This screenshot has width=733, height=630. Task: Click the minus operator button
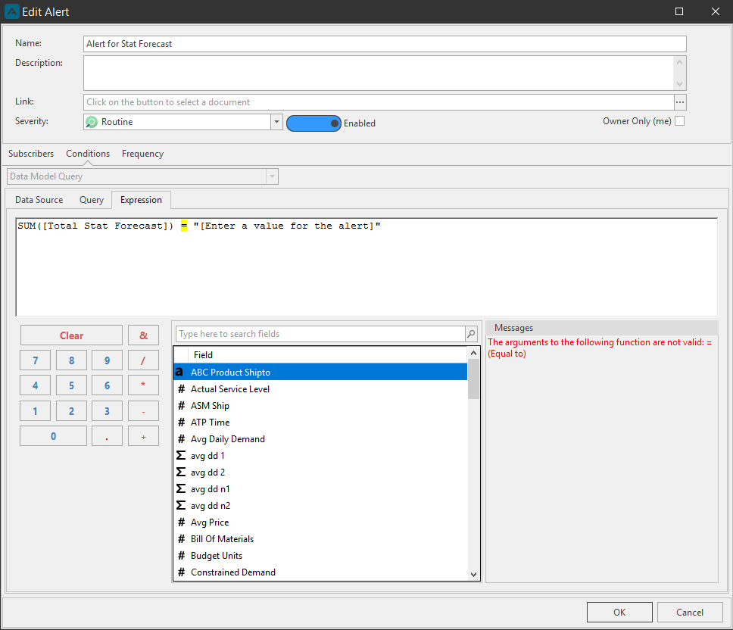click(144, 411)
